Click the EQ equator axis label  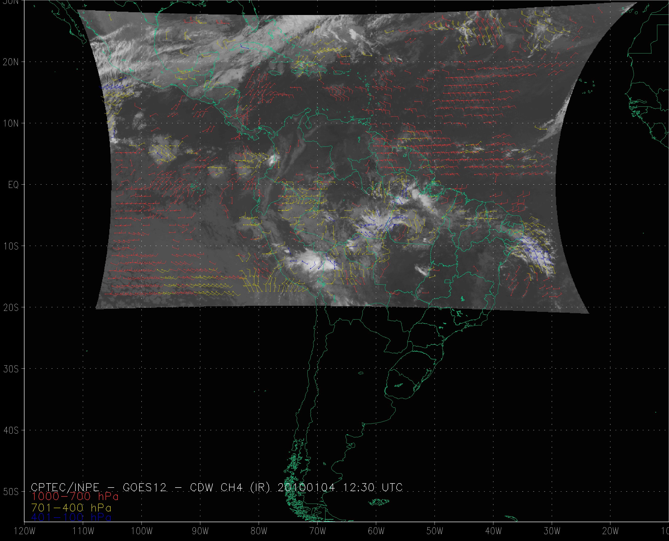click(13, 185)
